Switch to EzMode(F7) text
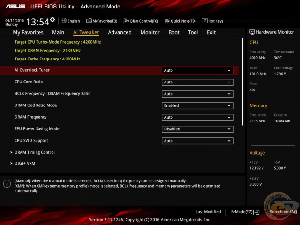300x225 pixels. pyautogui.click(x=242, y=212)
